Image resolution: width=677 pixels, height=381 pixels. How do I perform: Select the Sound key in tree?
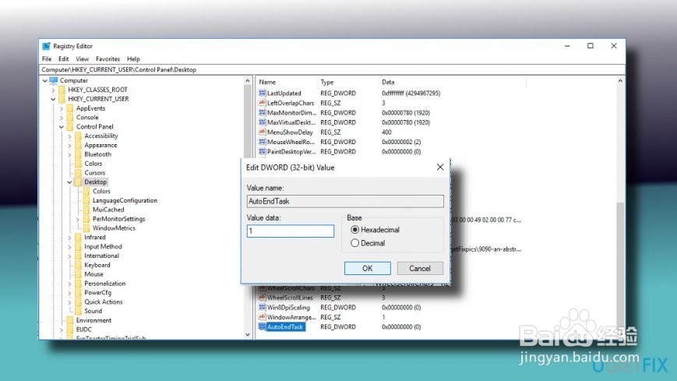click(x=93, y=311)
